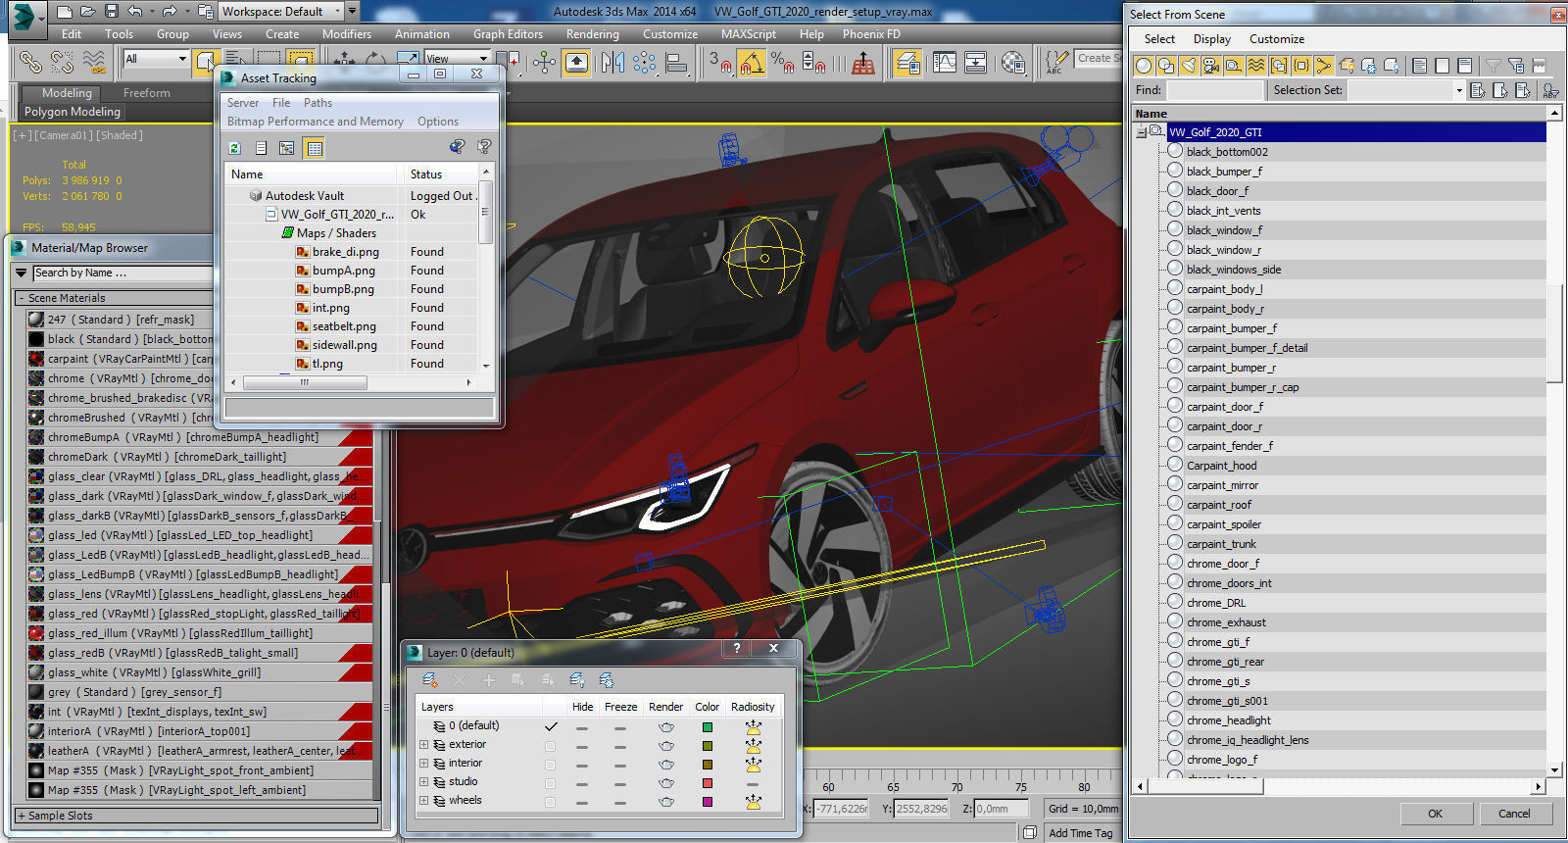1568x843 pixels.
Task: Click the Select and Link chain icon
Action: pos(31,63)
